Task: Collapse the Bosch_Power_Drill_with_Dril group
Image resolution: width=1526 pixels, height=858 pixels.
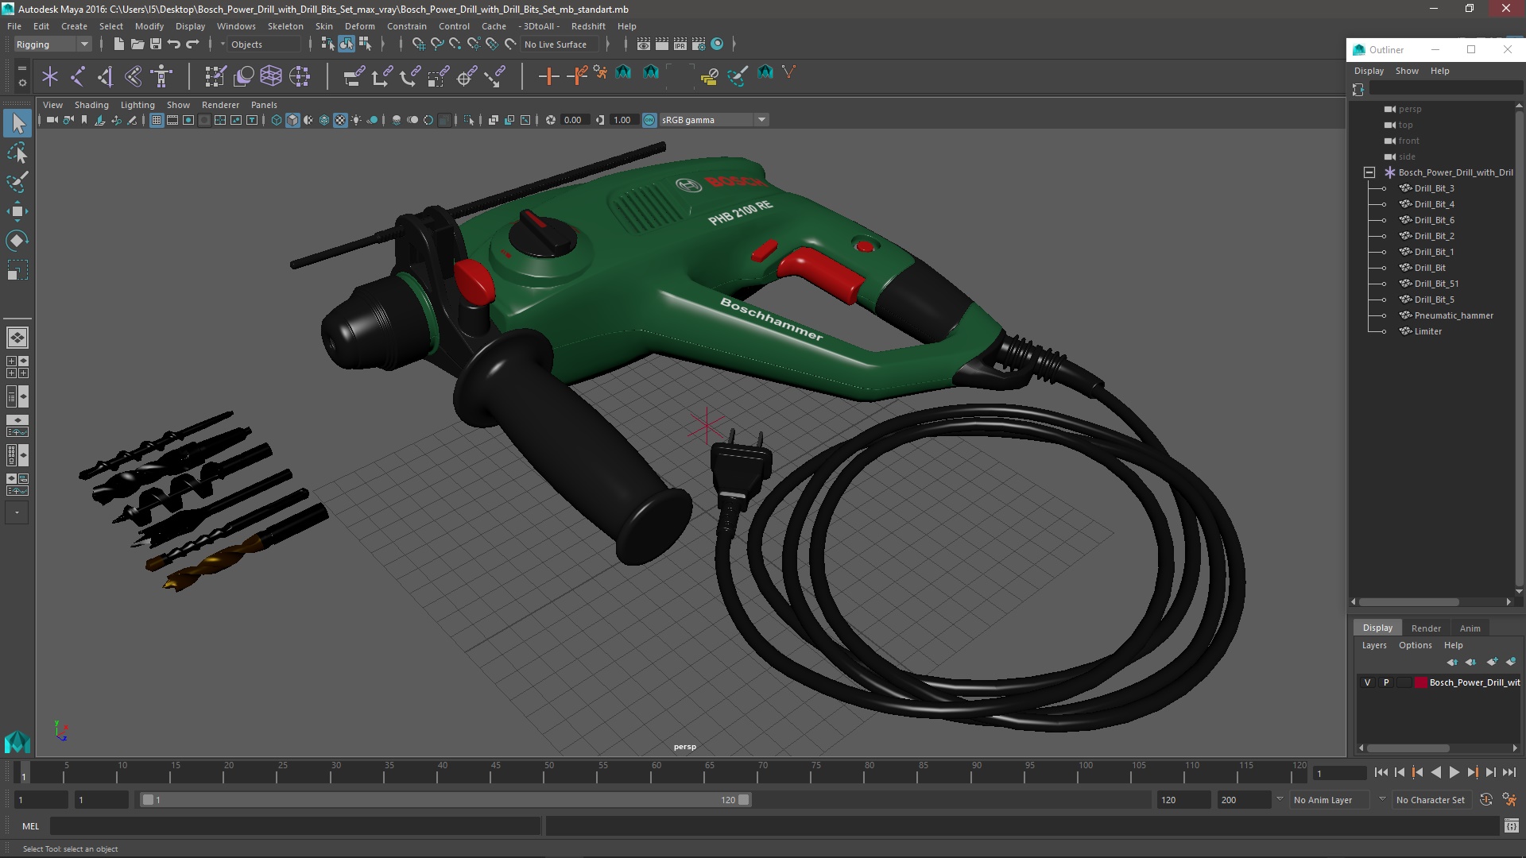Action: pyautogui.click(x=1369, y=172)
